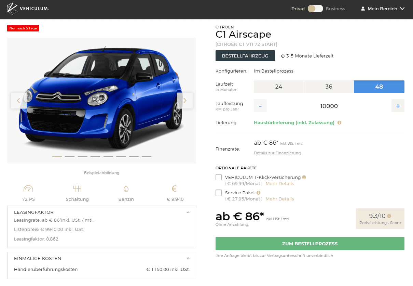The image size is (413, 286).
Task: Open Mehr Details for 1-Klick-Versicherung
Action: pos(280,183)
